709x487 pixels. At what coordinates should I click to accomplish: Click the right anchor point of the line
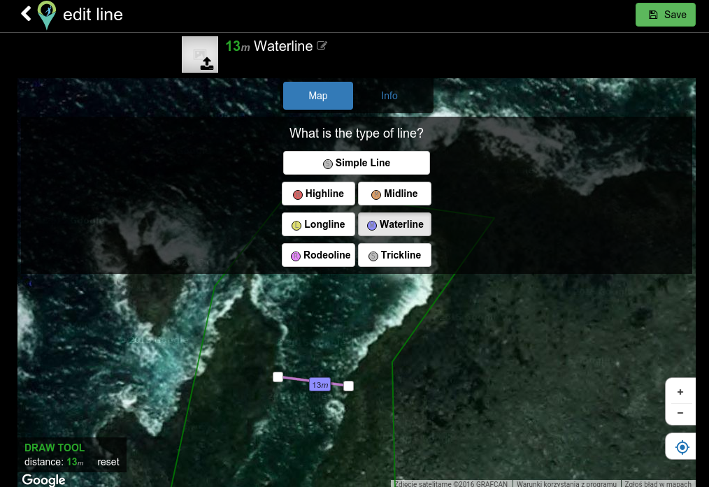[348, 386]
